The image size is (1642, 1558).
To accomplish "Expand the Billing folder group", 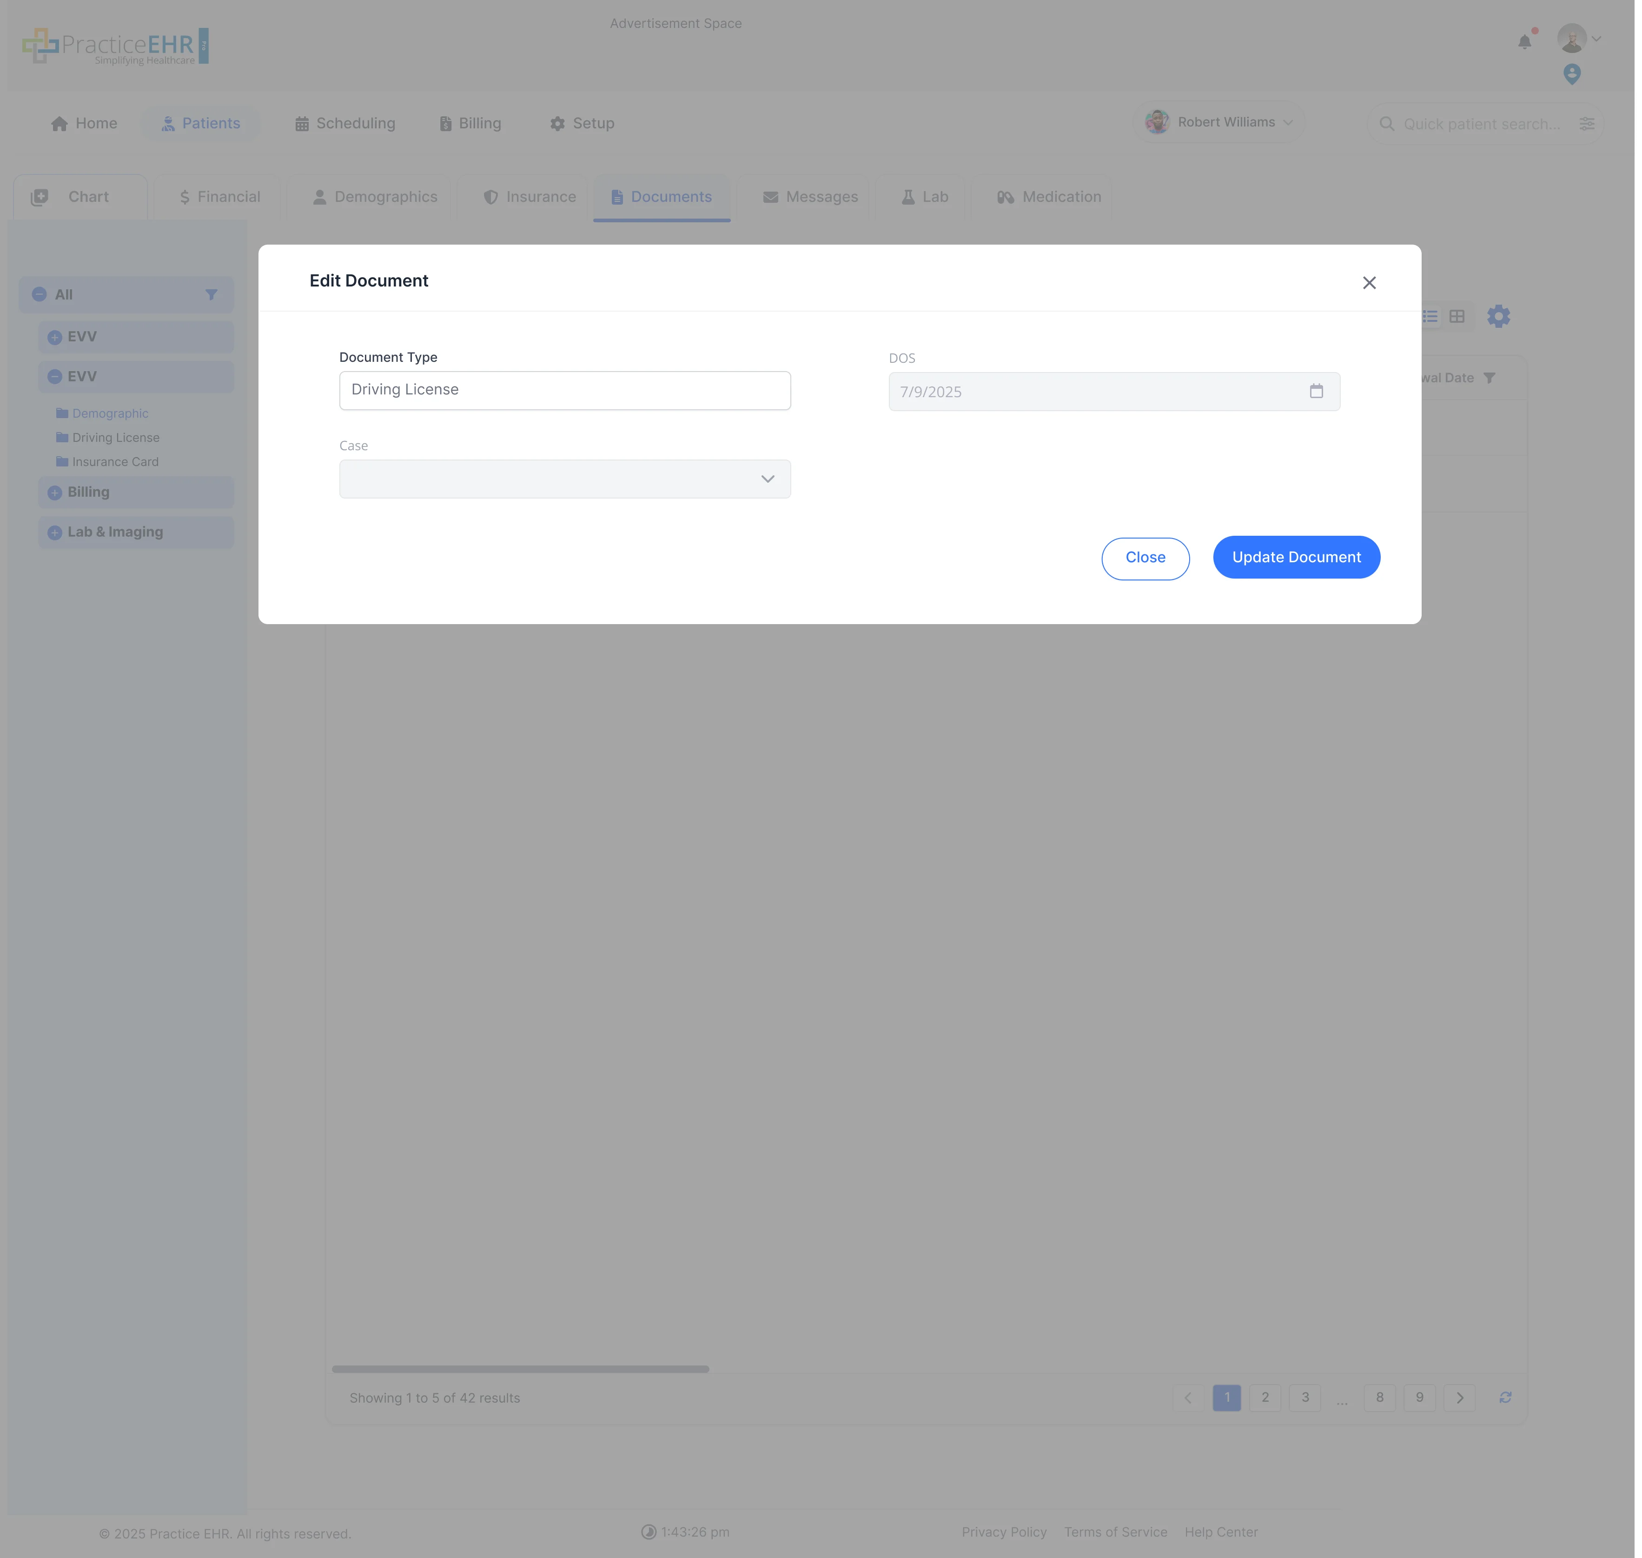I will (55, 493).
